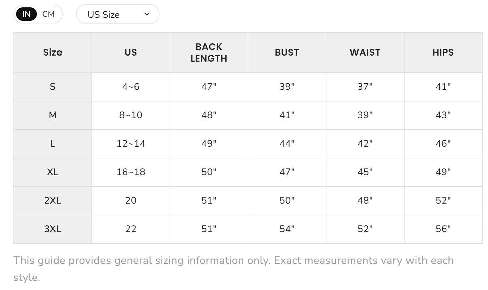This screenshot has width=488, height=290.
Task: Switch units to CM
Action: pyautogui.click(x=49, y=14)
